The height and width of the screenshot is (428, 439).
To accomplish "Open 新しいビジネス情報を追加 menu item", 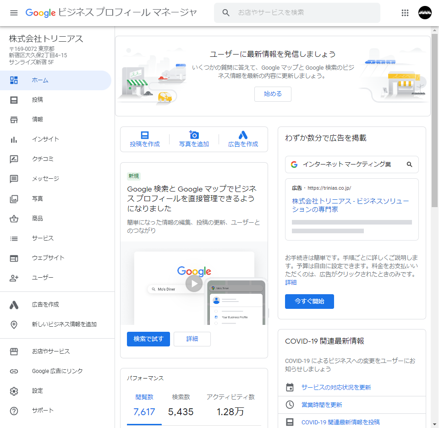I will click(x=56, y=324).
